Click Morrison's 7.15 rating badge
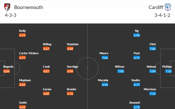175x109 pixels. [152, 94]
